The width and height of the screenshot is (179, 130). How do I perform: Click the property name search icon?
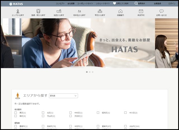(x=79, y=11)
